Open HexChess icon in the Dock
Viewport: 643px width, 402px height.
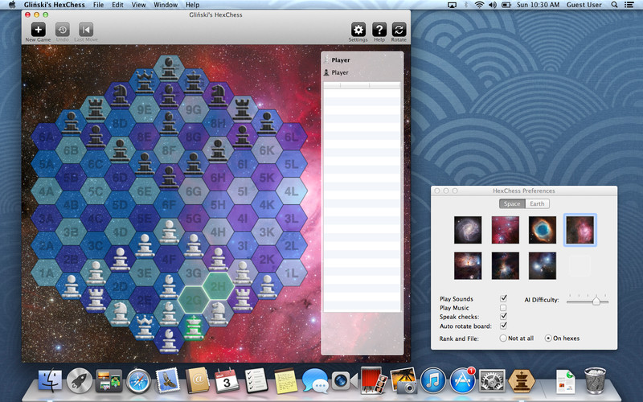click(x=522, y=380)
